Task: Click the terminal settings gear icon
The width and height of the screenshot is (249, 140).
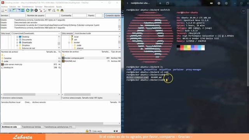Action: 226,3
